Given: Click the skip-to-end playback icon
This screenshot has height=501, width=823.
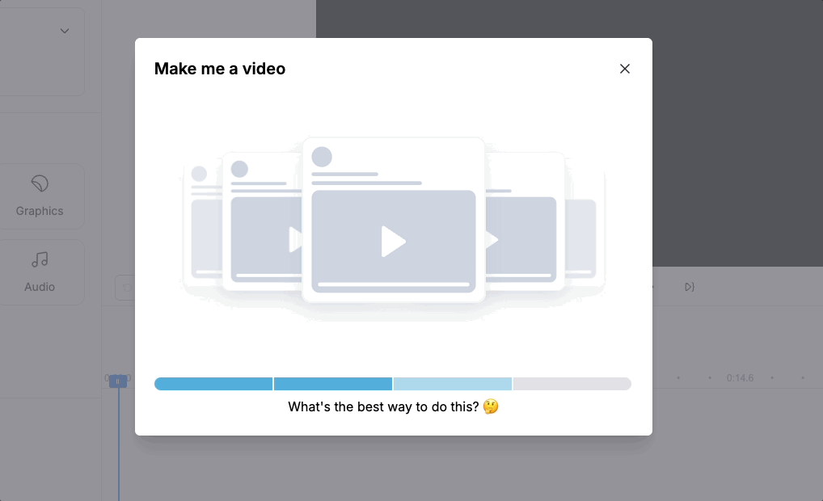Looking at the screenshot, I should pos(689,287).
